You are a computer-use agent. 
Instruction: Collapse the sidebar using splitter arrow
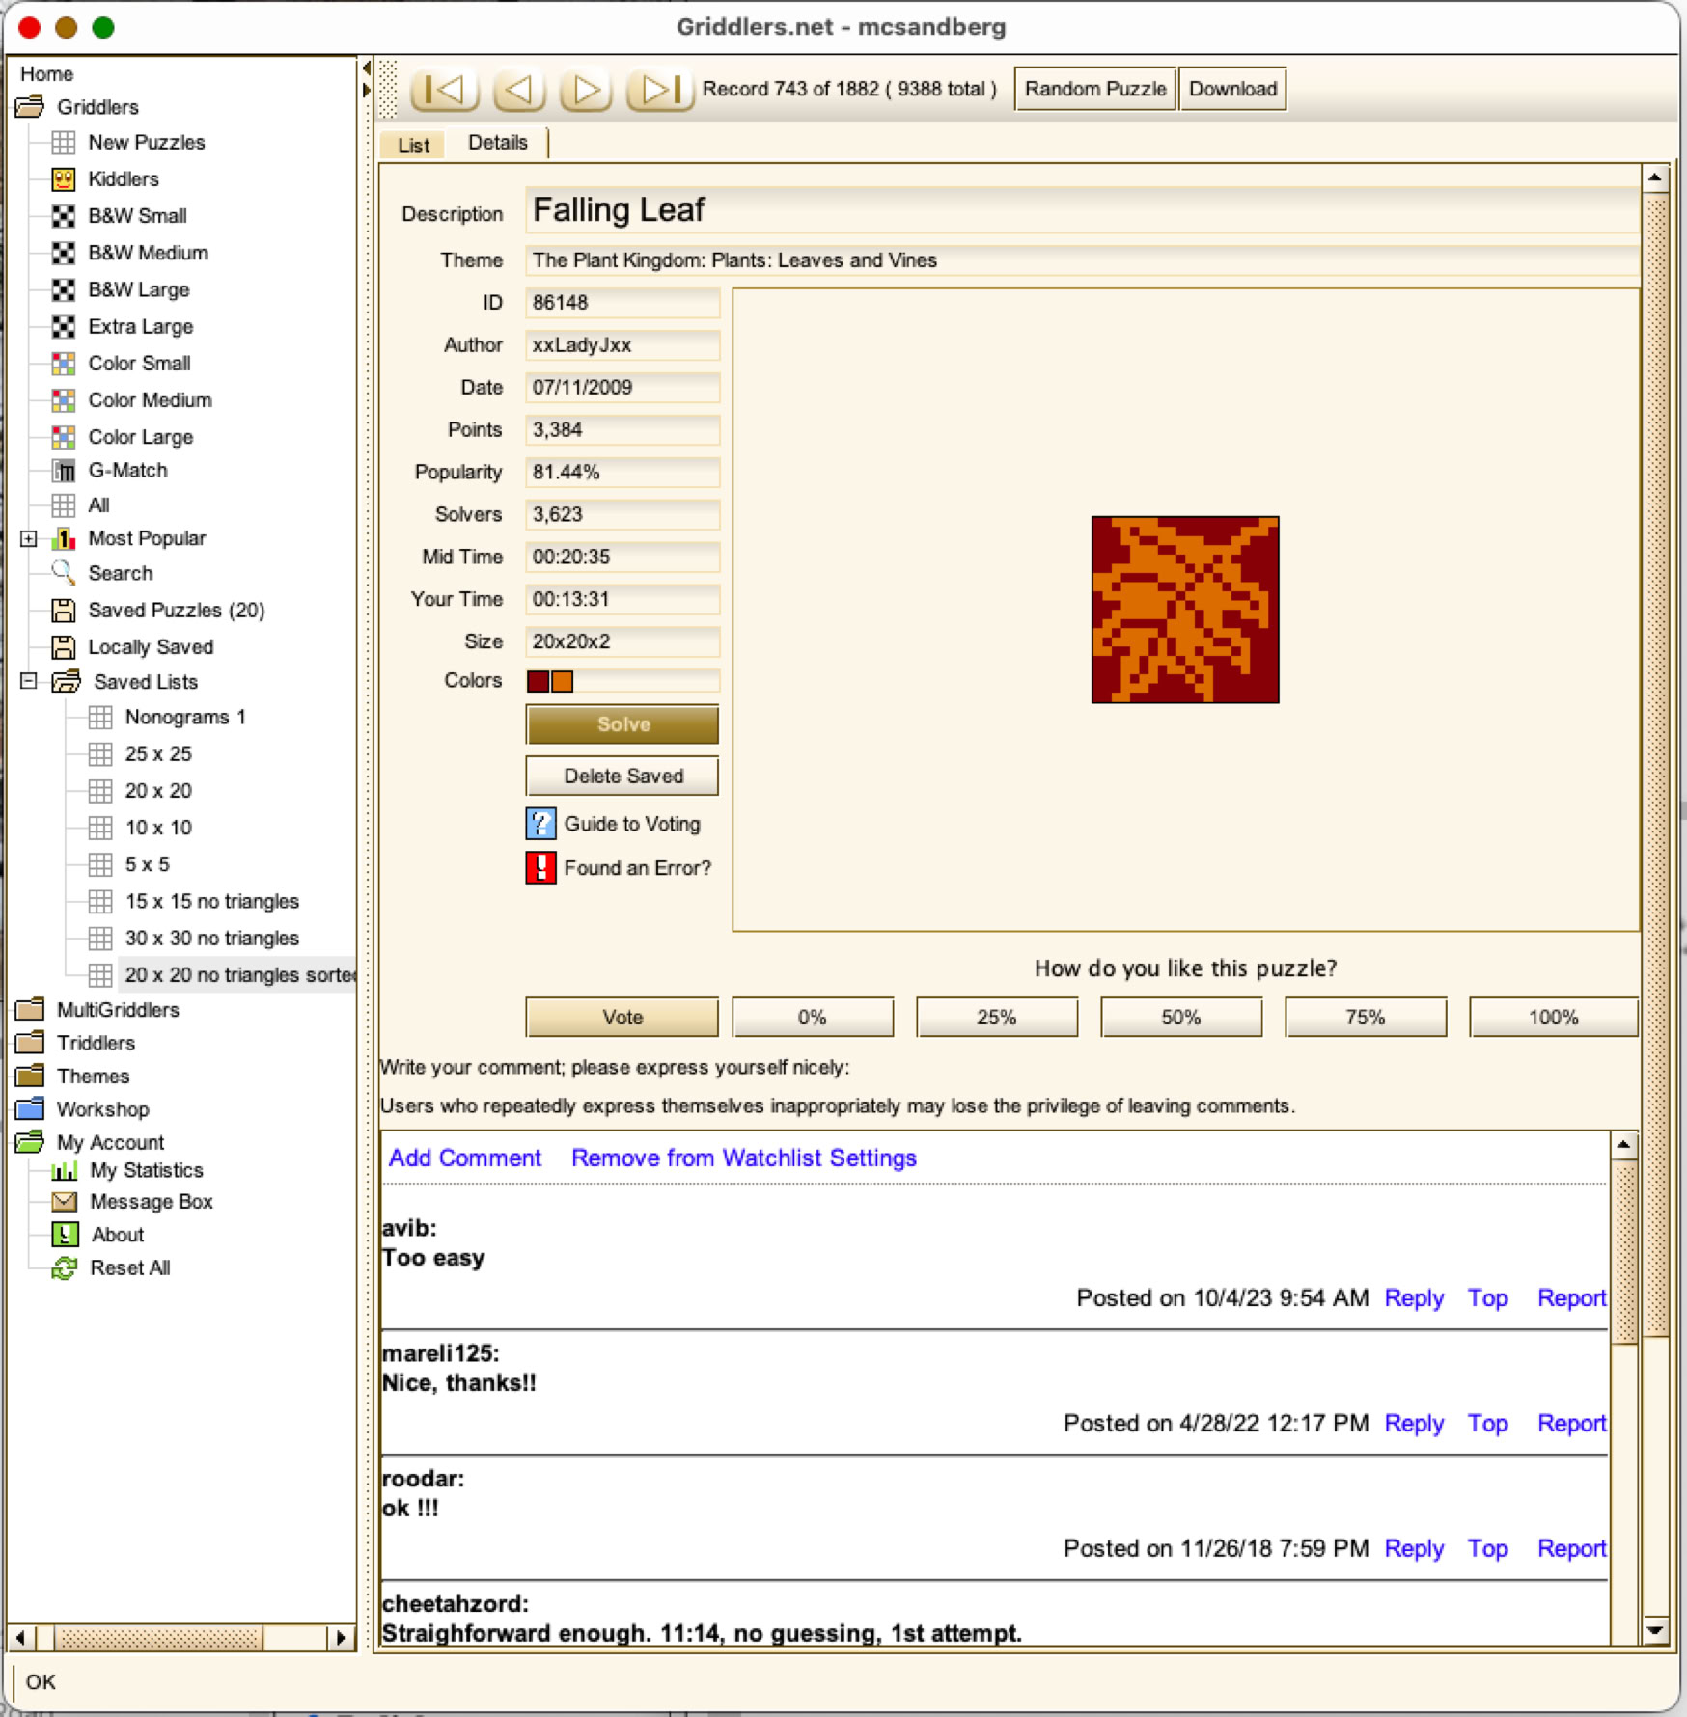pyautogui.click(x=366, y=68)
